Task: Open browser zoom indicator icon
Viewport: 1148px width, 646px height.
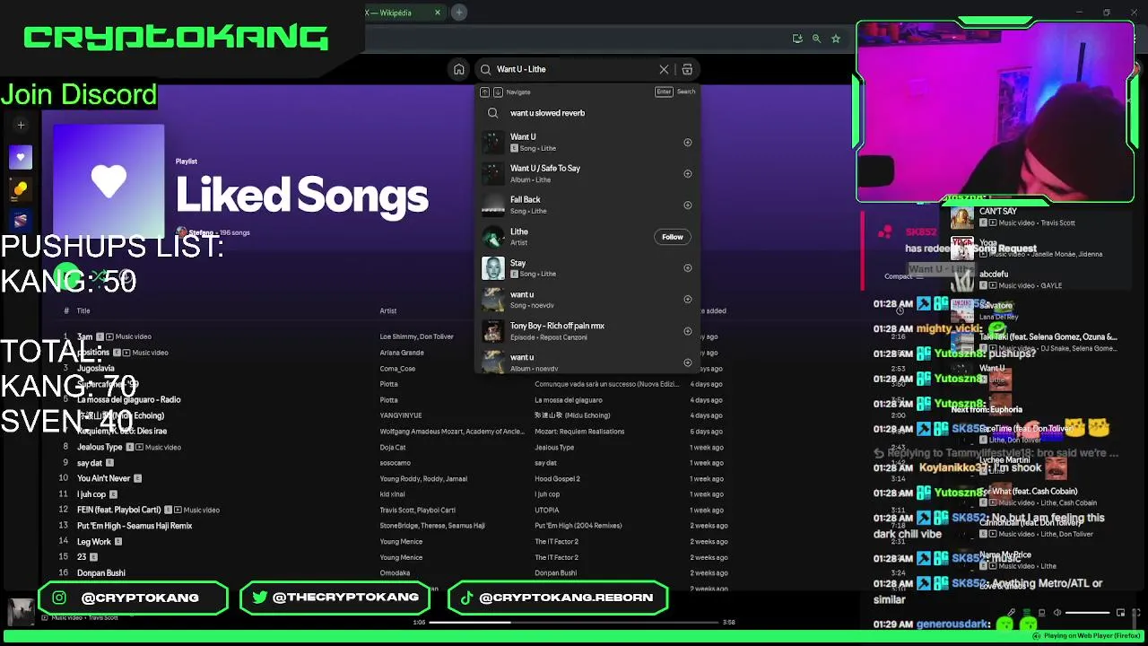Action: coord(816,39)
